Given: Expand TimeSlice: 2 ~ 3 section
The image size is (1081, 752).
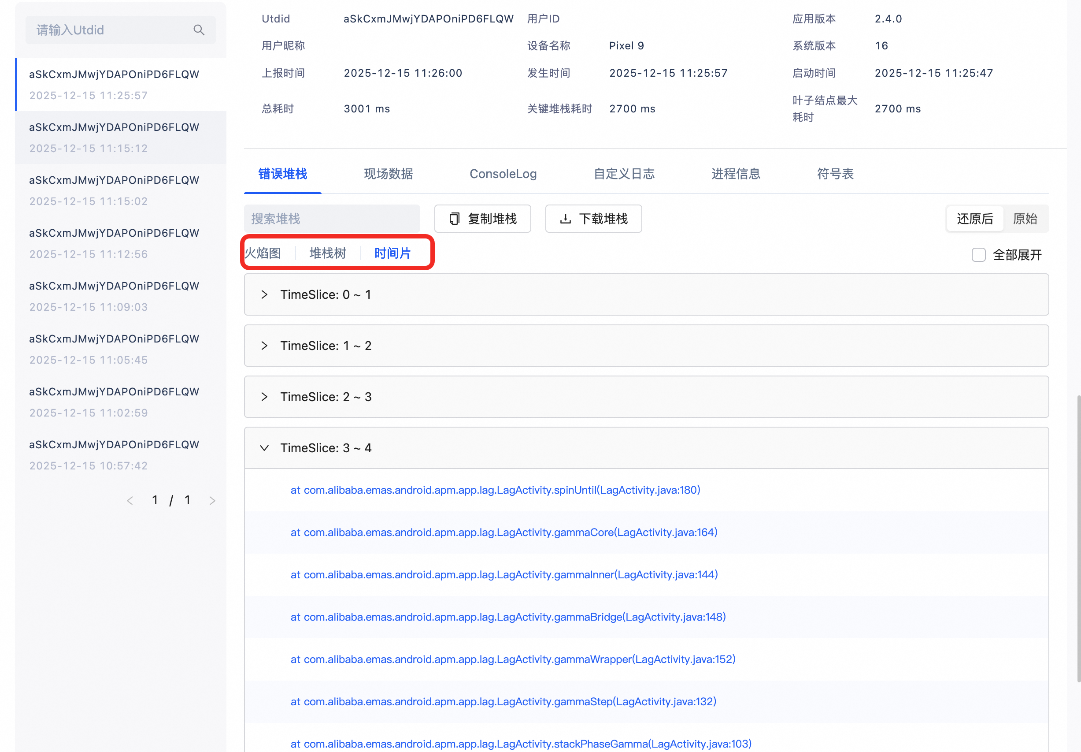Looking at the screenshot, I should click(264, 397).
